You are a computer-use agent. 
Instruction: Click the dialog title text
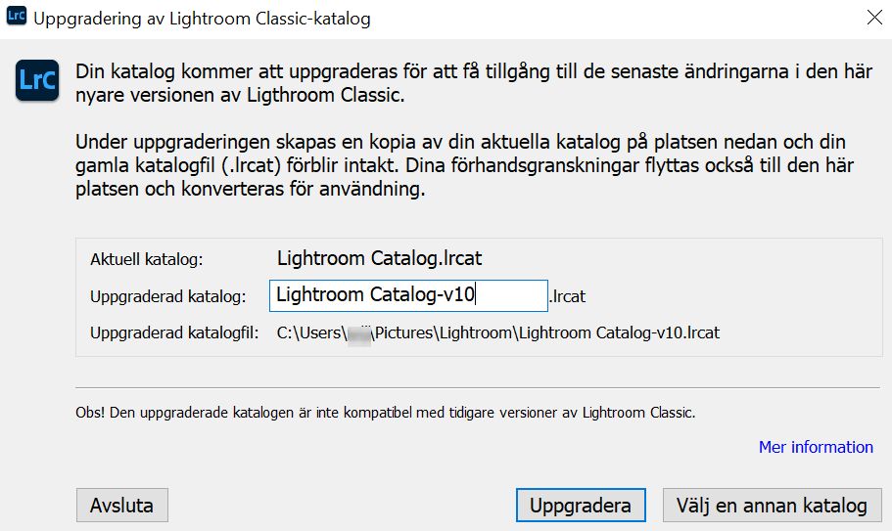[x=203, y=19]
